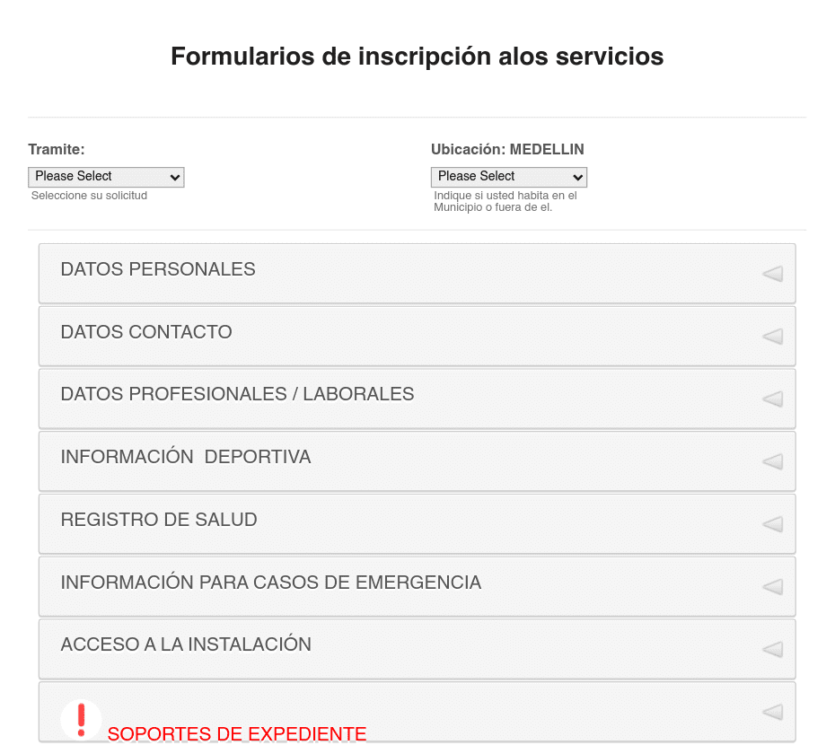Viewport: 835px width, 745px height.
Task: Expand the DATOS PERSONALES section
Action: (x=417, y=274)
